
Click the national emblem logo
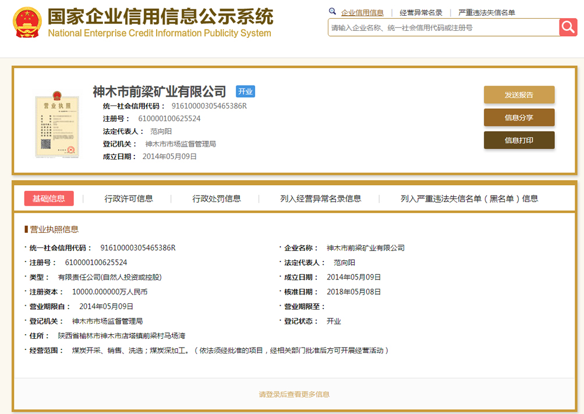point(26,23)
